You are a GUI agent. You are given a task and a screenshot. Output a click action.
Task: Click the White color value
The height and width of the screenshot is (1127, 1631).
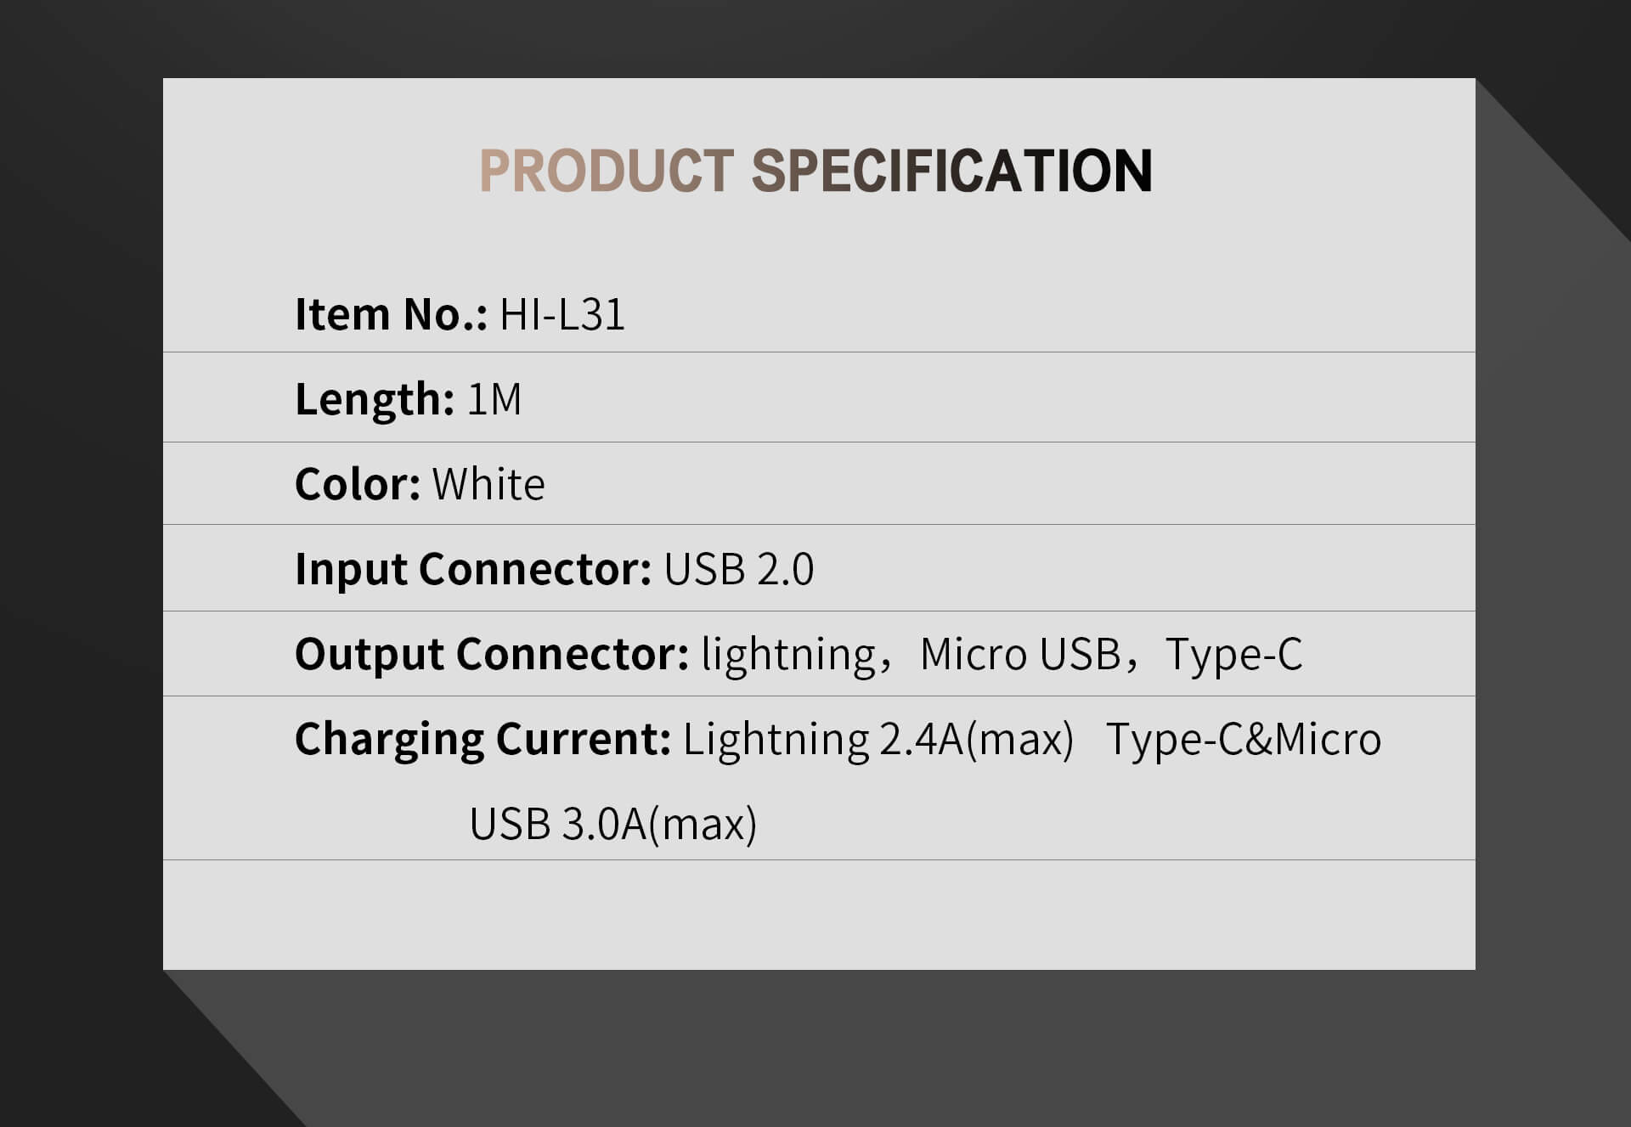pos(488,484)
